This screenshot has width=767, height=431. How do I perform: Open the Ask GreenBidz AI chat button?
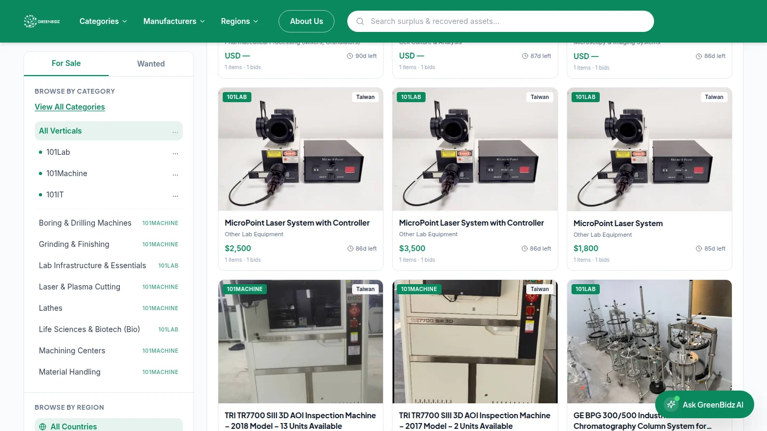click(705, 404)
